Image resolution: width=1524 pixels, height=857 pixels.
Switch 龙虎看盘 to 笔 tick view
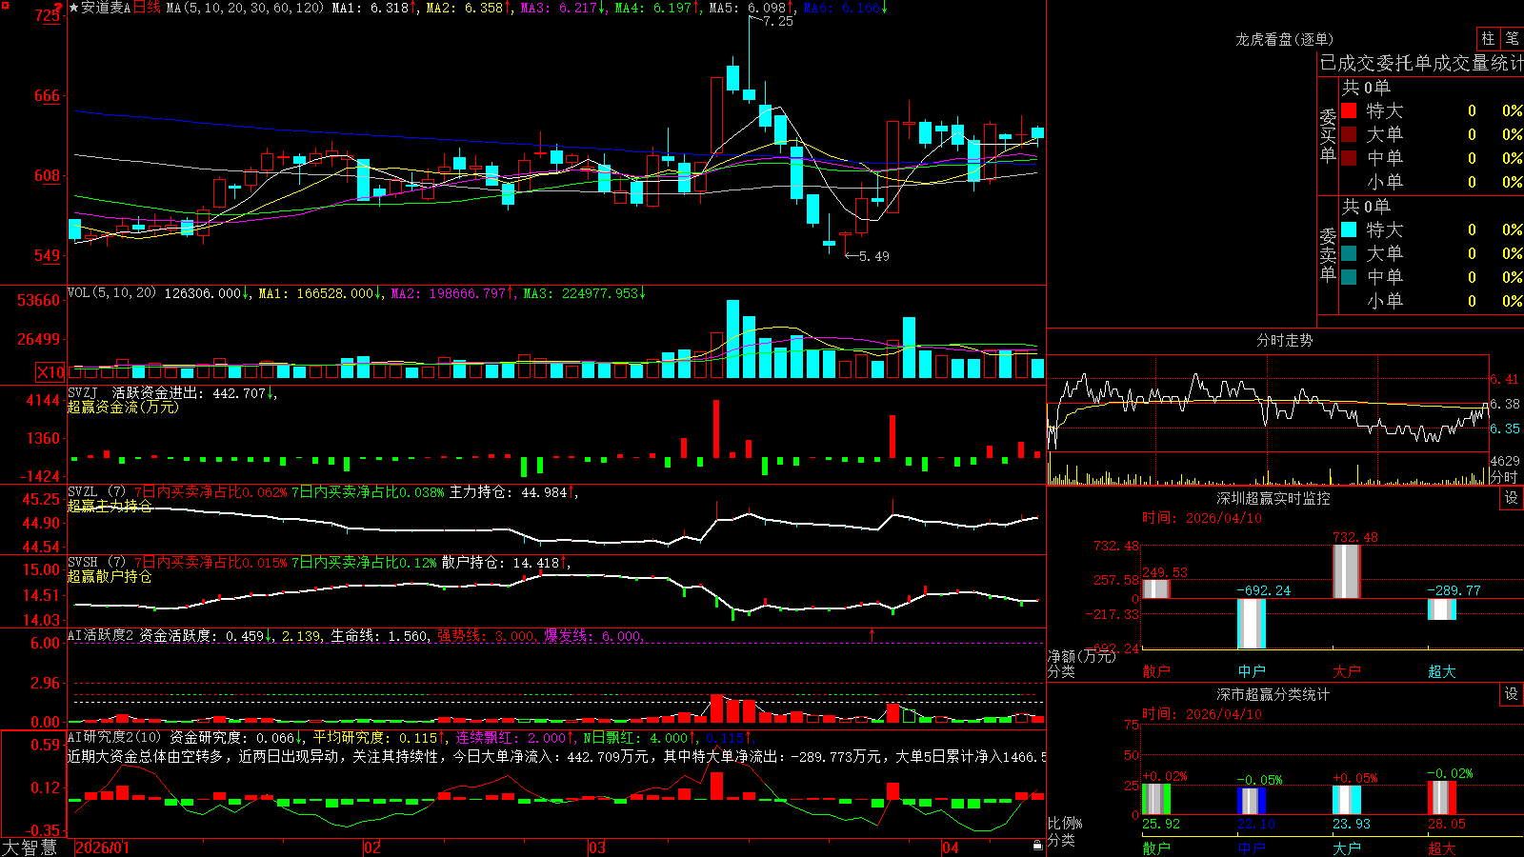1512,38
